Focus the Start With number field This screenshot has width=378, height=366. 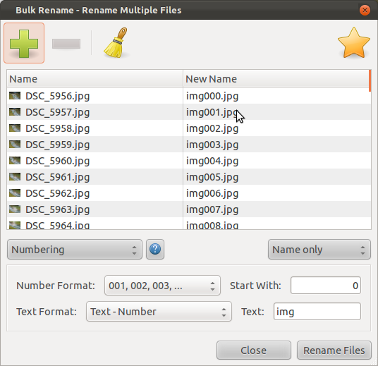tap(326, 286)
